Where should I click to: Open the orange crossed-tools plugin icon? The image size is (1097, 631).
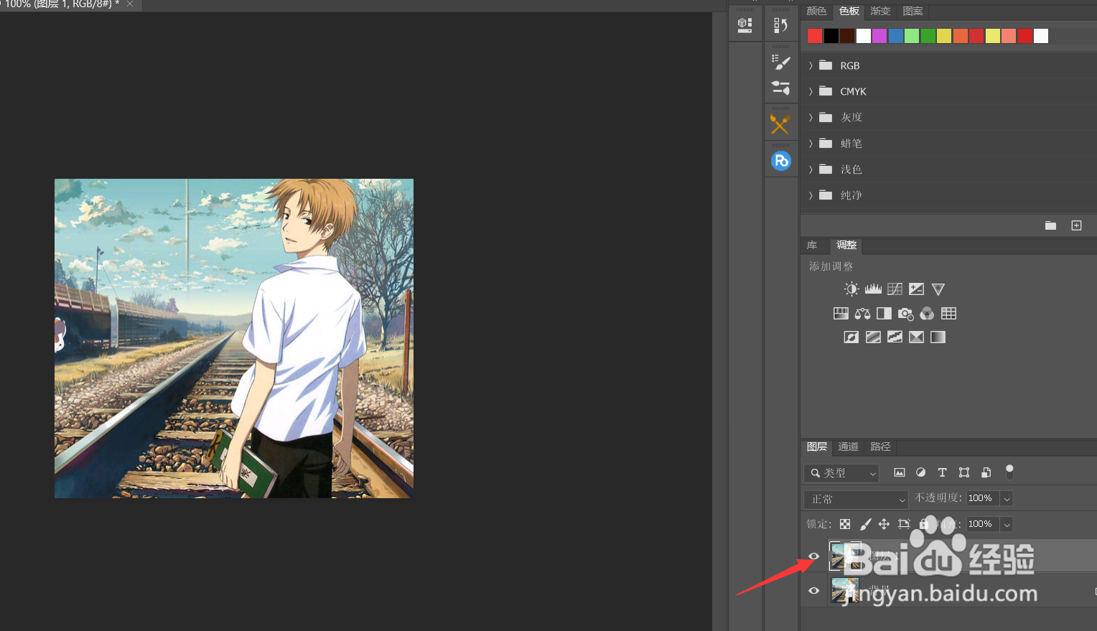point(780,124)
